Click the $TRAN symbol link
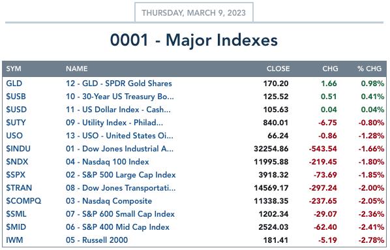The width and height of the screenshot is (390, 250). 19,188
